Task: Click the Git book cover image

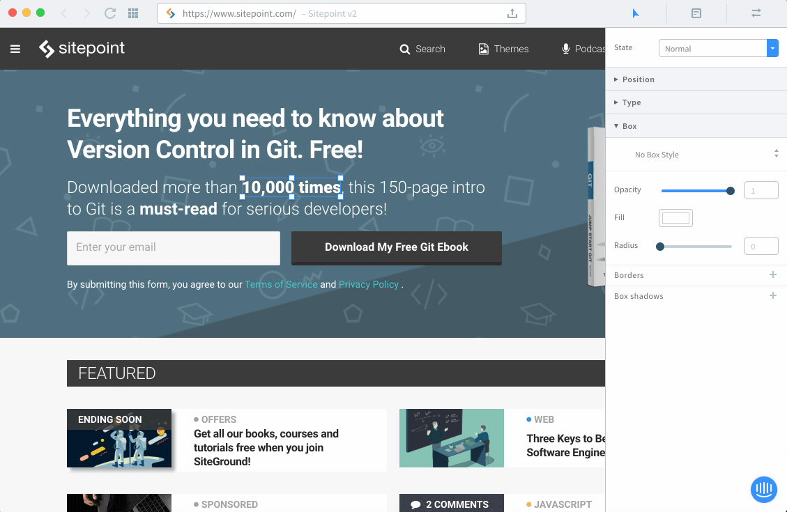Action: pyautogui.click(x=596, y=207)
